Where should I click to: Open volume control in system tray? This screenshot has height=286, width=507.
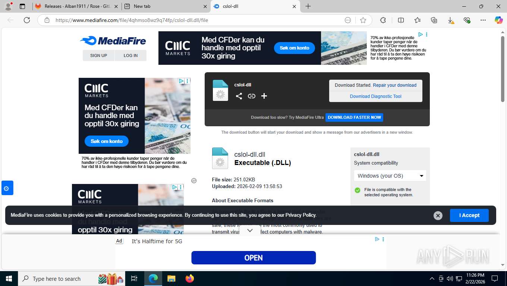450,279
